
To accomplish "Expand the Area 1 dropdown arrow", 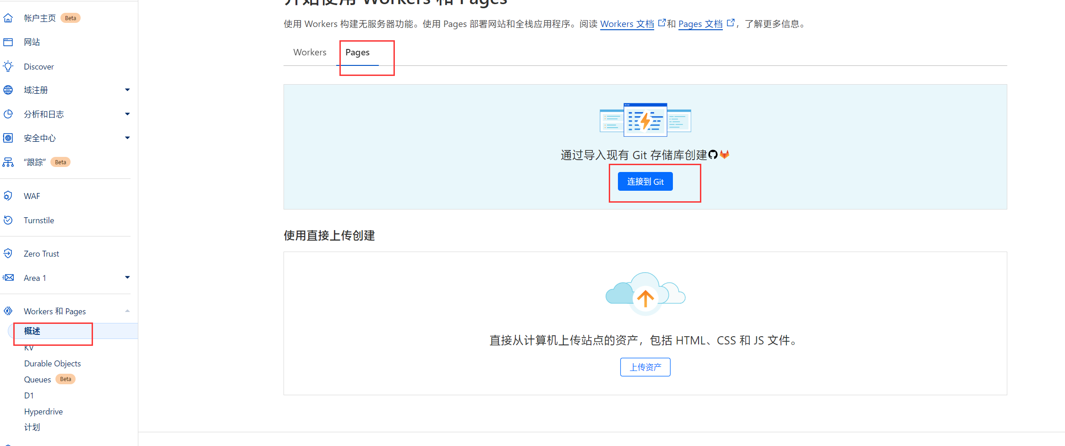I will (127, 278).
